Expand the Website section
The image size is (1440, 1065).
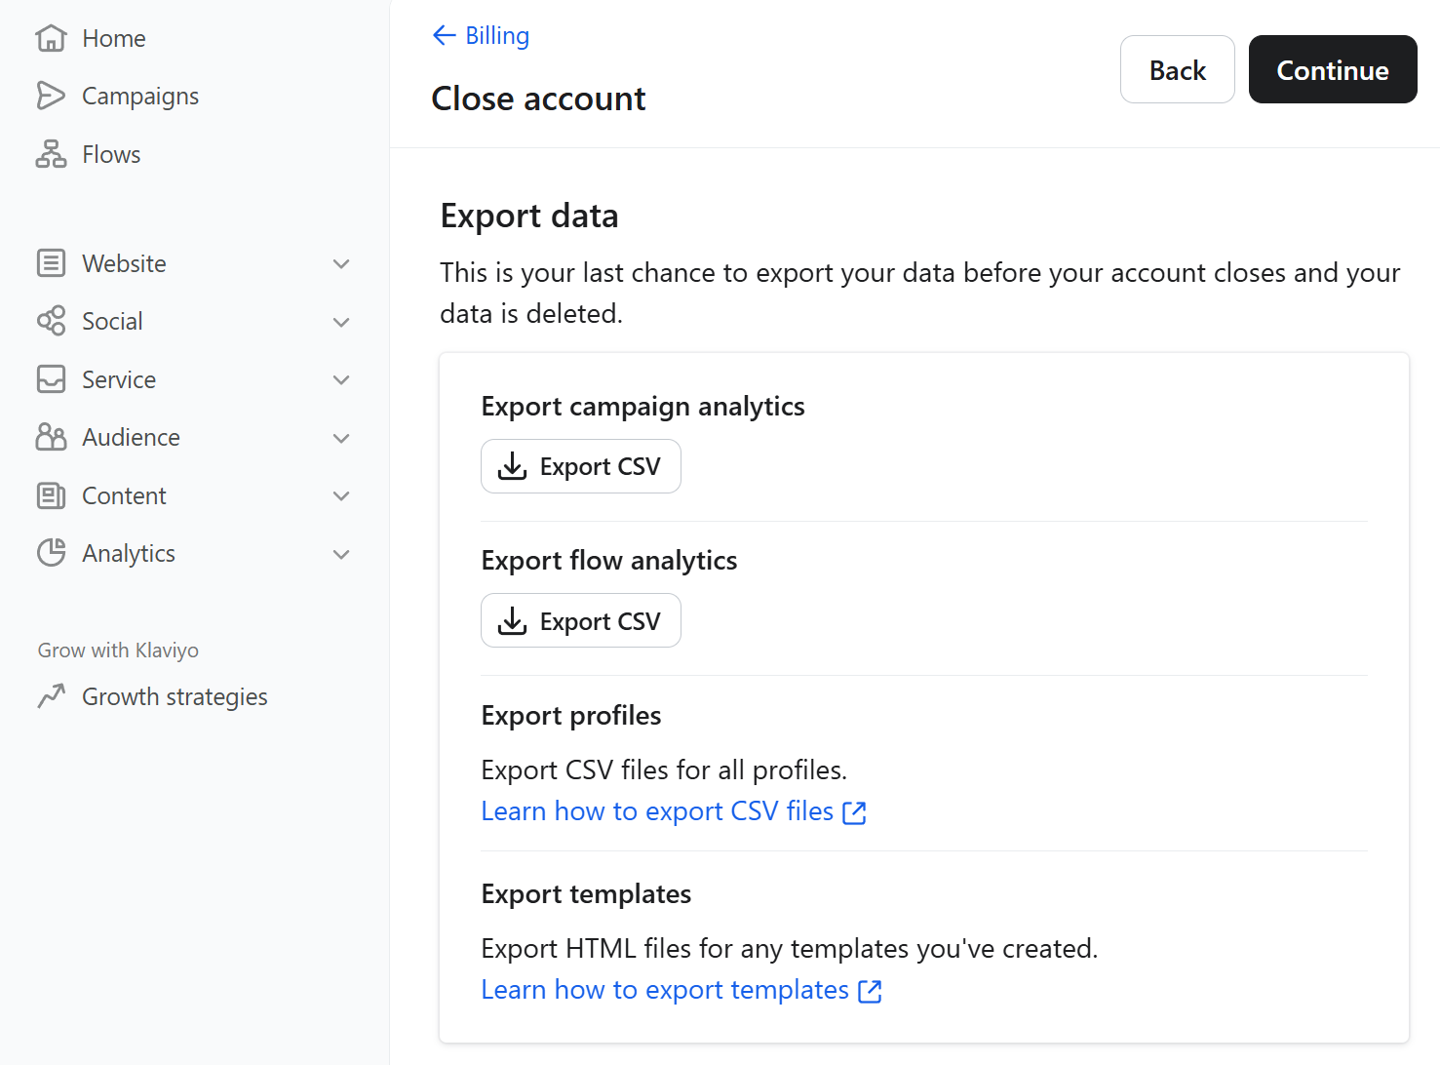341,262
